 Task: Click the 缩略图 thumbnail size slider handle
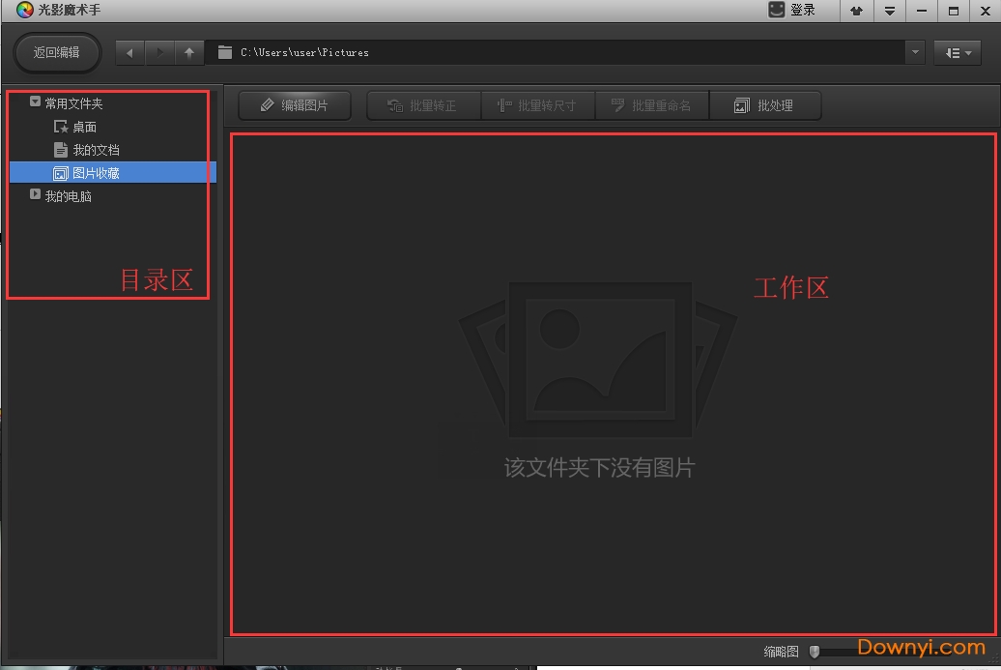coord(815,652)
